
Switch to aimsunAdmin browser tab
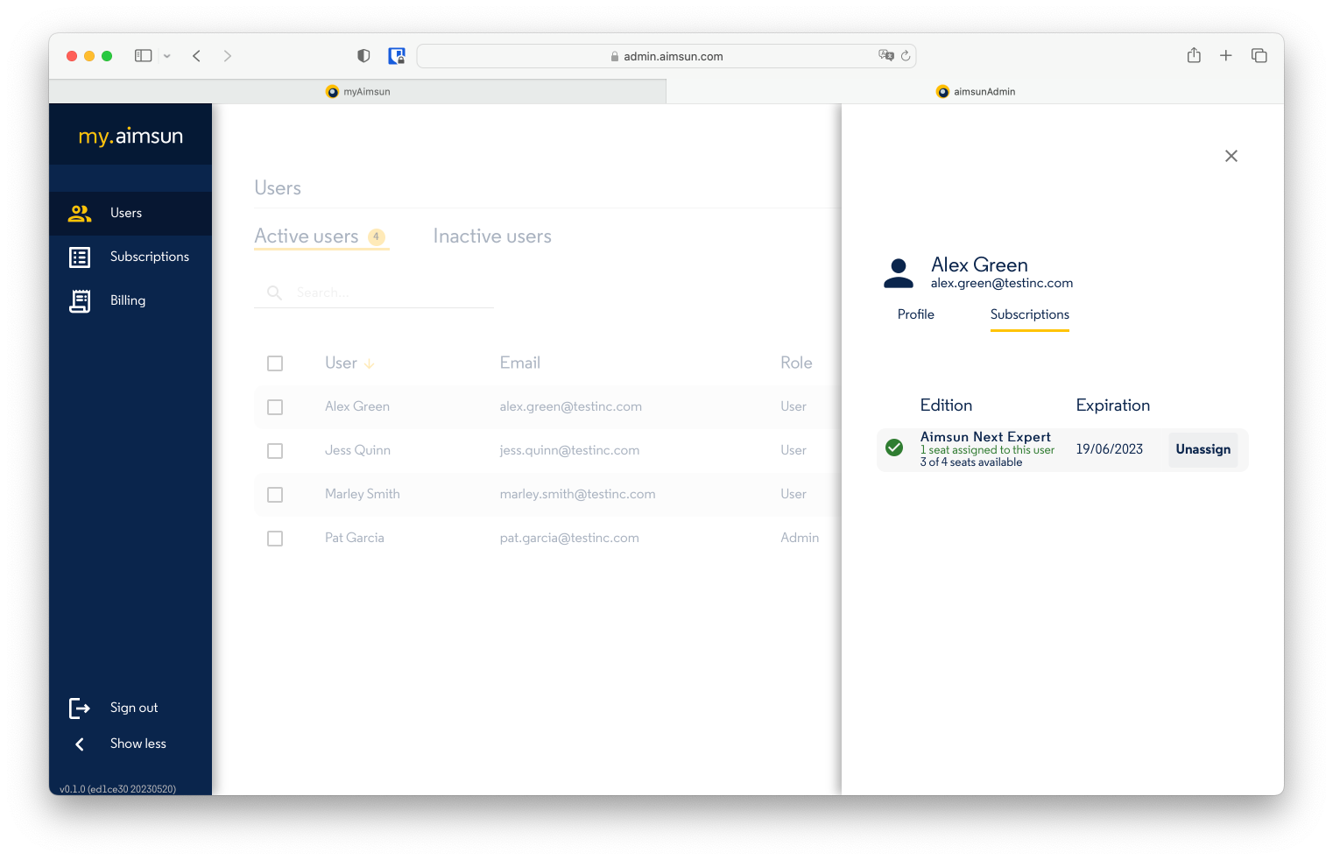click(975, 91)
